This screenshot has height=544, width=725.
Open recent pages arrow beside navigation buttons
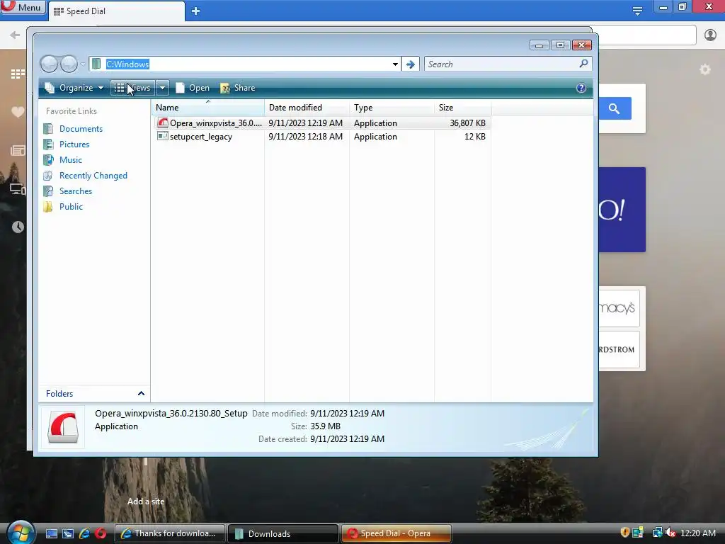click(83, 64)
